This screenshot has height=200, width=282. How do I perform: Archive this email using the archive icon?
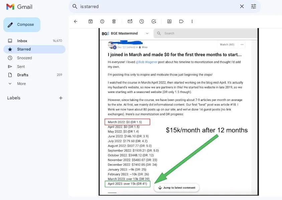(91, 21)
